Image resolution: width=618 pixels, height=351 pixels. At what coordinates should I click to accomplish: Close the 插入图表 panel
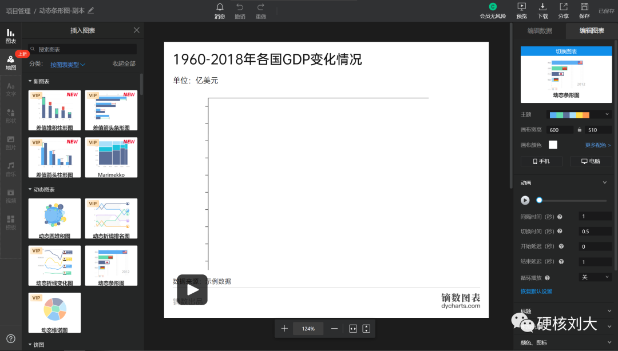136,30
